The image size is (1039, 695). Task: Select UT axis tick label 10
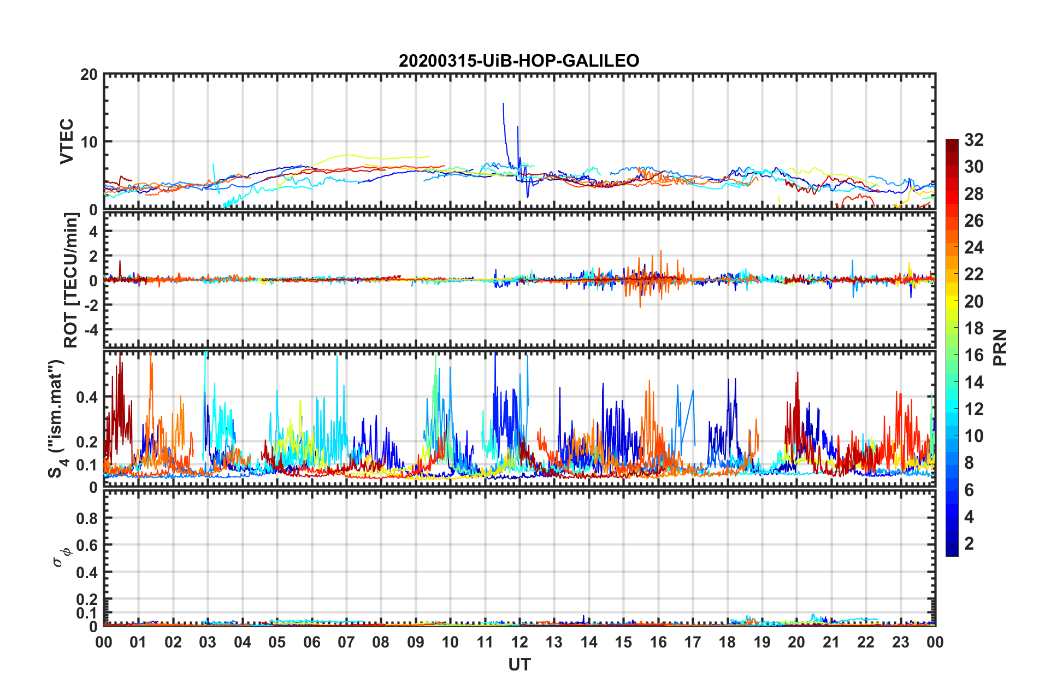[450, 642]
